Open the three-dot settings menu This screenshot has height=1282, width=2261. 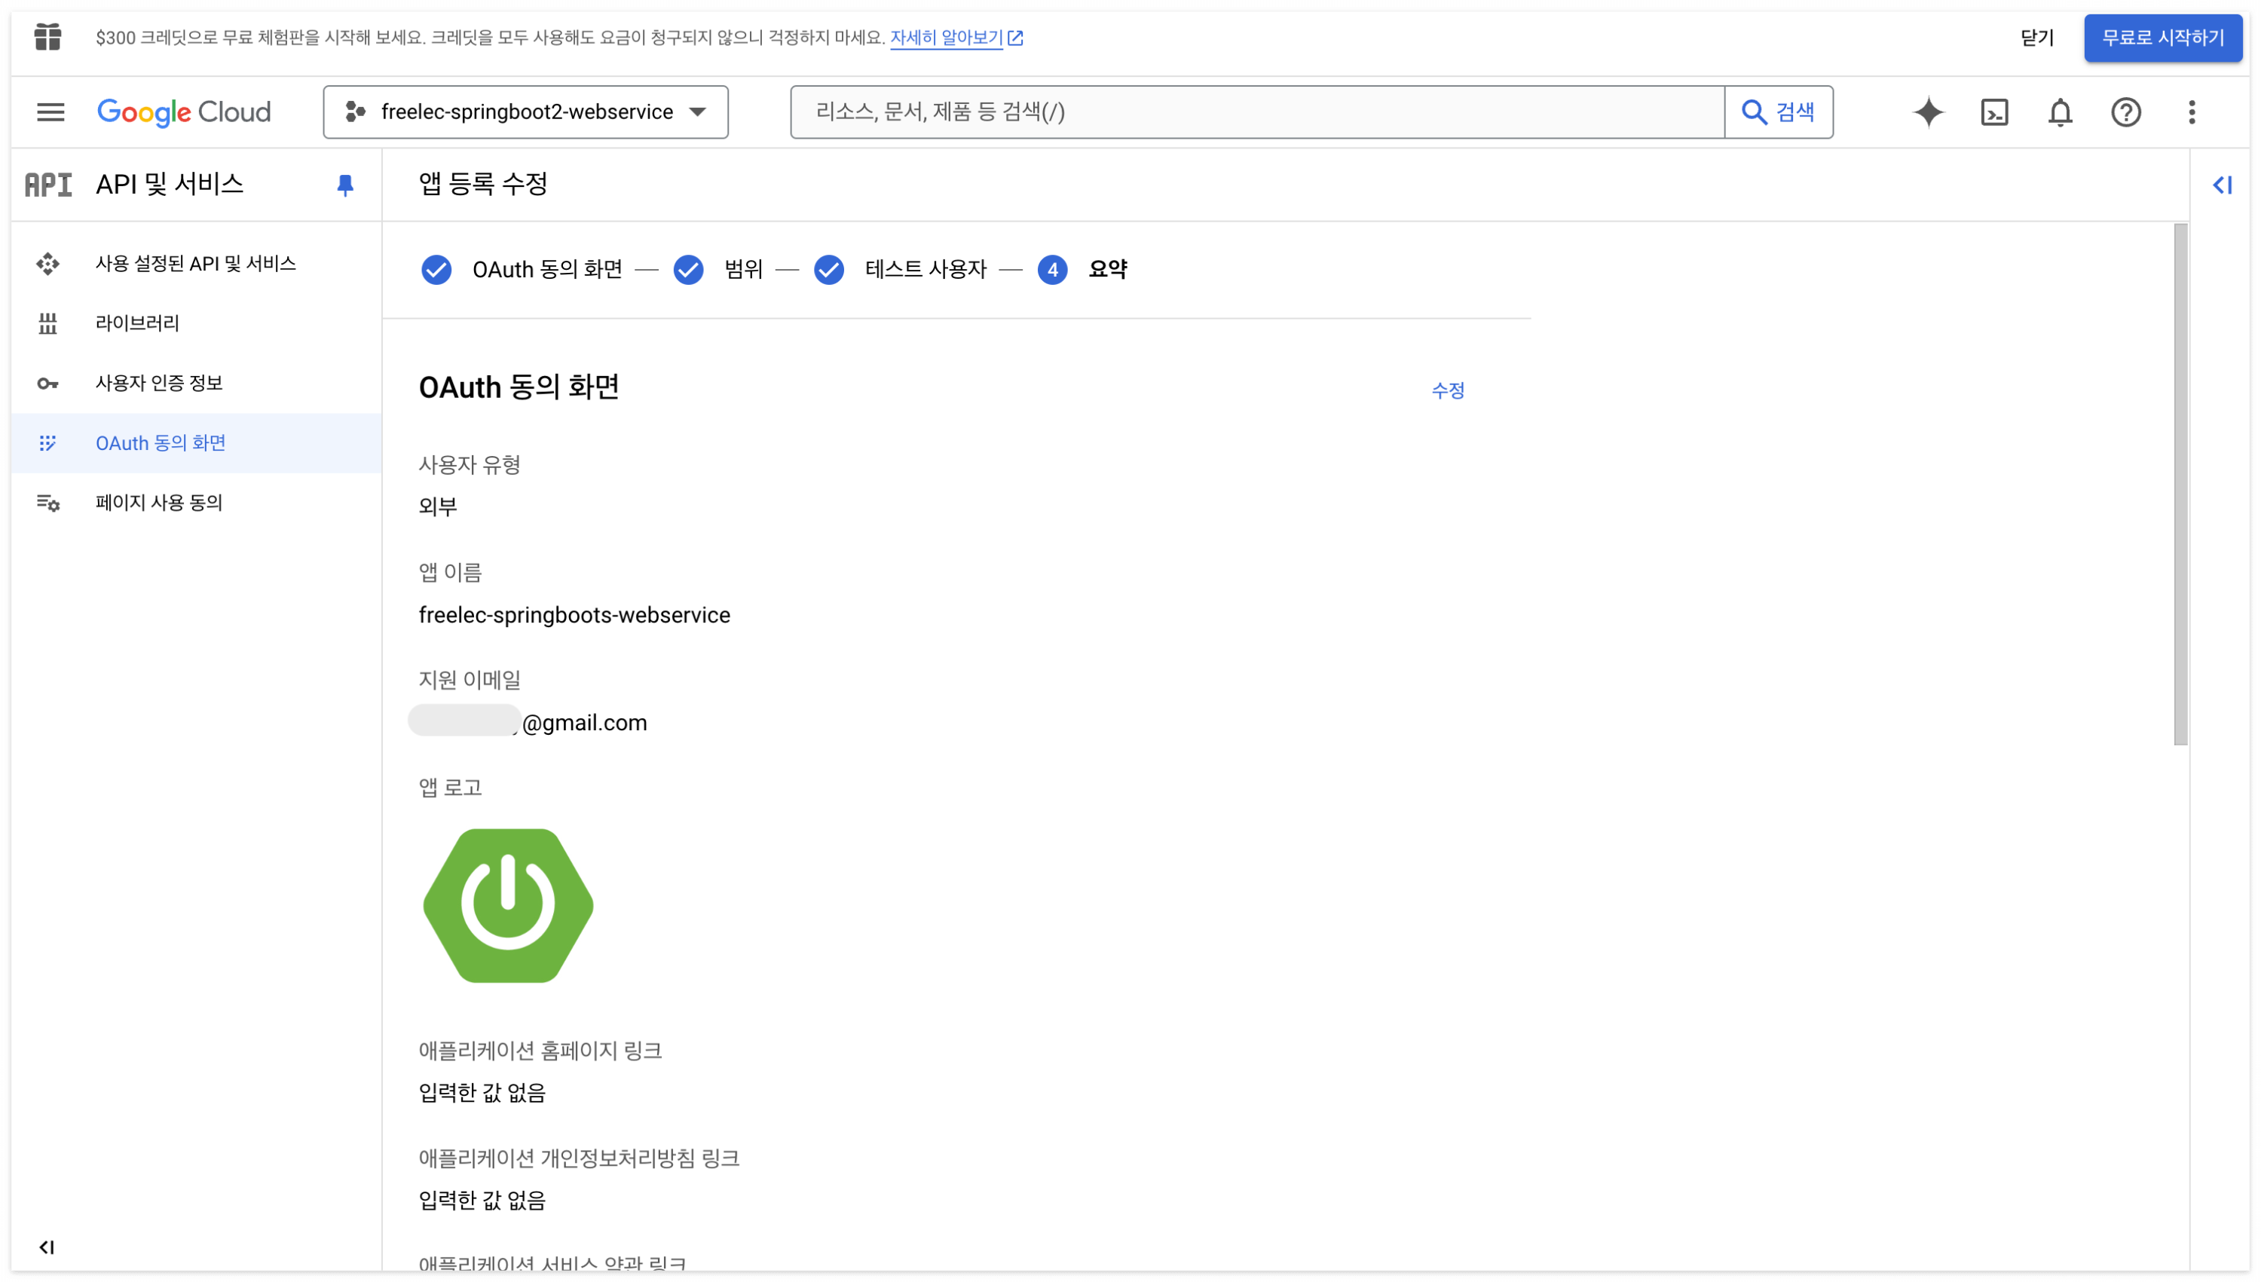2192,112
